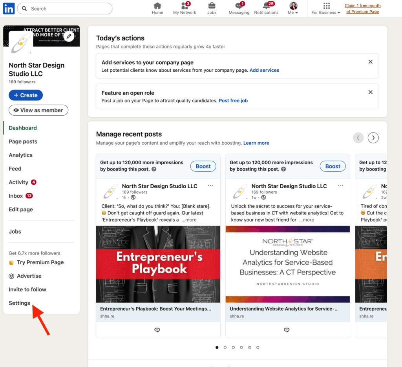The image size is (402, 367).
Task: Click the Create button
Action: point(26,95)
